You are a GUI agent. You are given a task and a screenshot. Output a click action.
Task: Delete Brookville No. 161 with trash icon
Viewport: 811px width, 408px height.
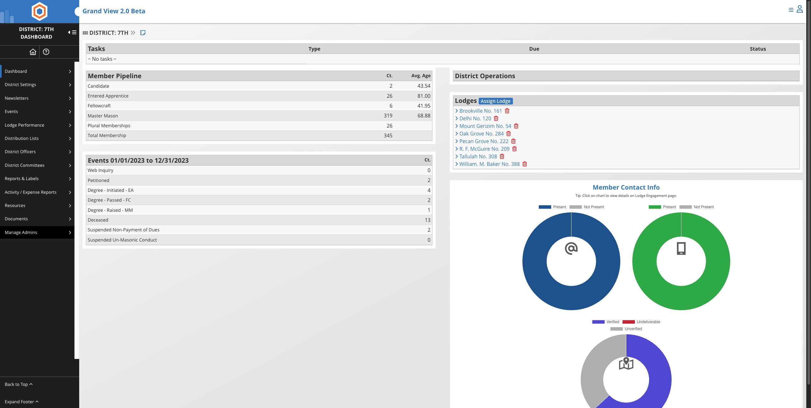click(x=507, y=111)
